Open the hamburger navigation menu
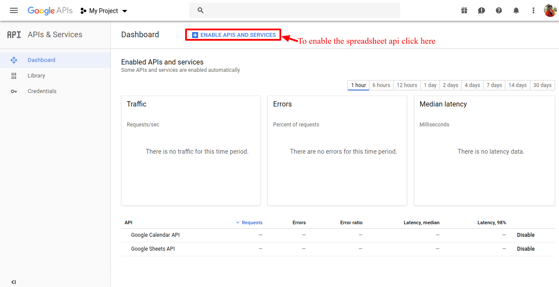 tap(14, 10)
